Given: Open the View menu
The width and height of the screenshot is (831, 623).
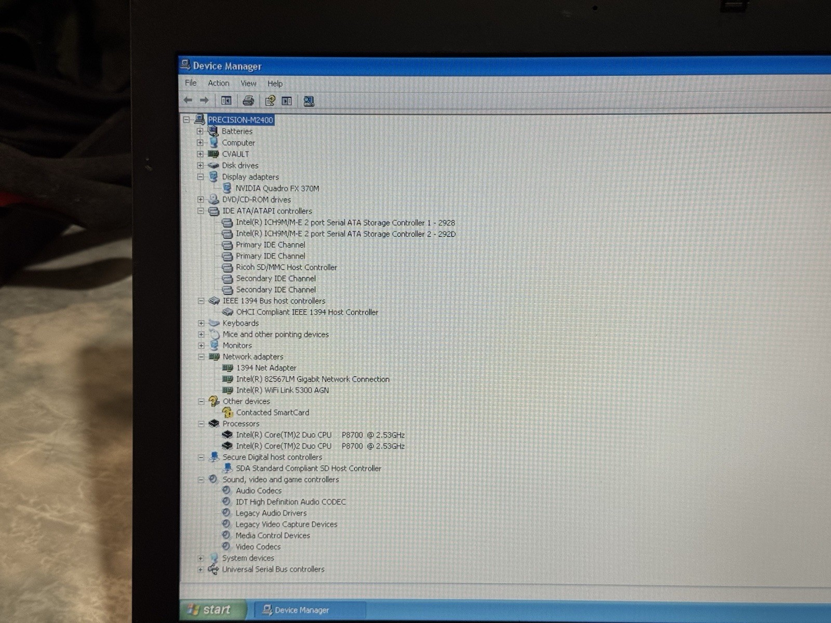Looking at the screenshot, I should point(248,84).
